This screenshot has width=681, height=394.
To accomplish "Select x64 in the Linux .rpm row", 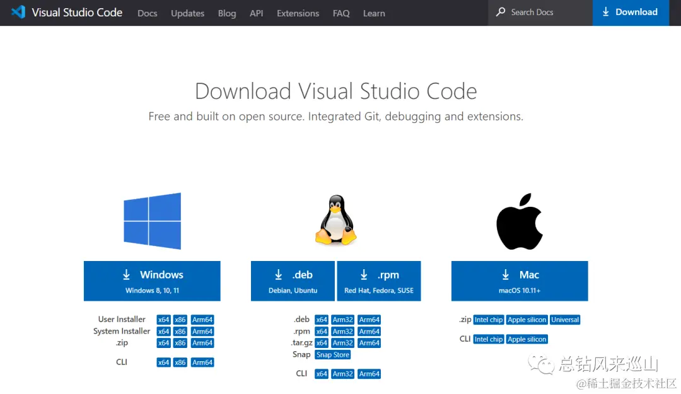I will click(322, 332).
